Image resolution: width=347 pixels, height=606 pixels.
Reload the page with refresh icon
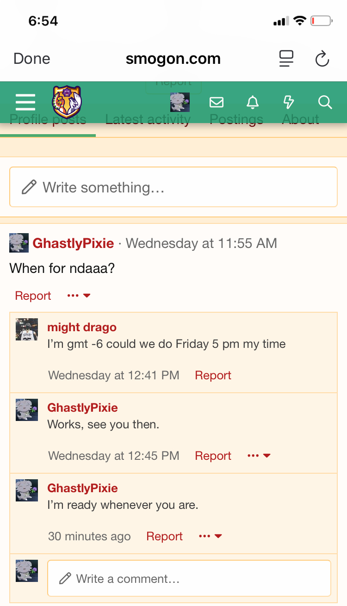click(x=322, y=59)
